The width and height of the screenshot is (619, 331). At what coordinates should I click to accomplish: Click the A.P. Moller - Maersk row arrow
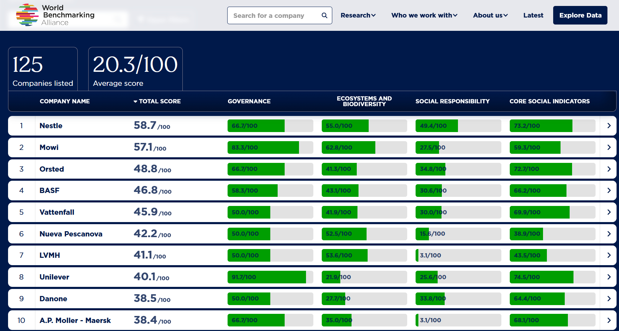pyautogui.click(x=608, y=320)
